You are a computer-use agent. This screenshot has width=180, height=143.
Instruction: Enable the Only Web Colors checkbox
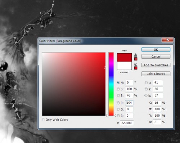(43, 120)
